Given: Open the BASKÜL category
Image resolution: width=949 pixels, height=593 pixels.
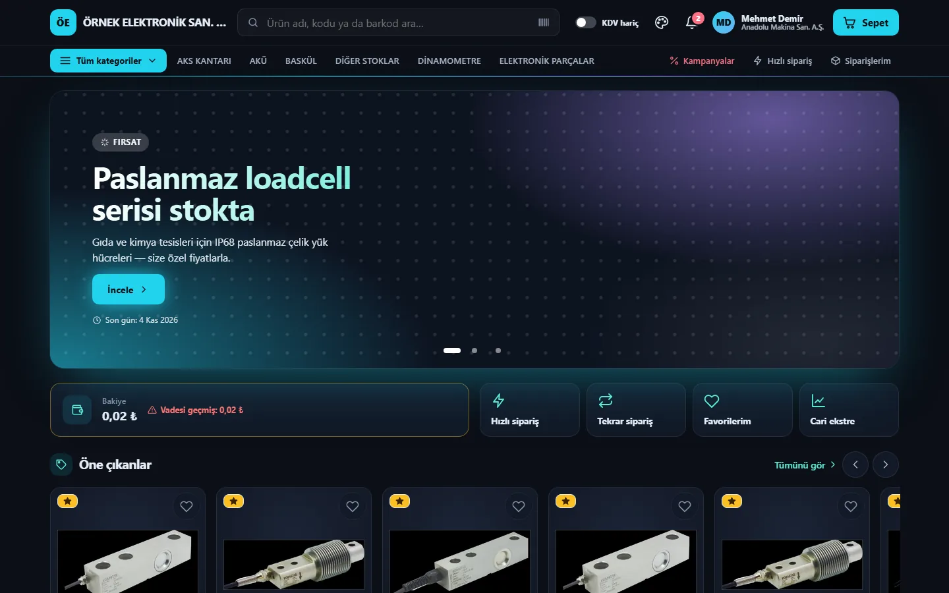Looking at the screenshot, I should (x=301, y=61).
